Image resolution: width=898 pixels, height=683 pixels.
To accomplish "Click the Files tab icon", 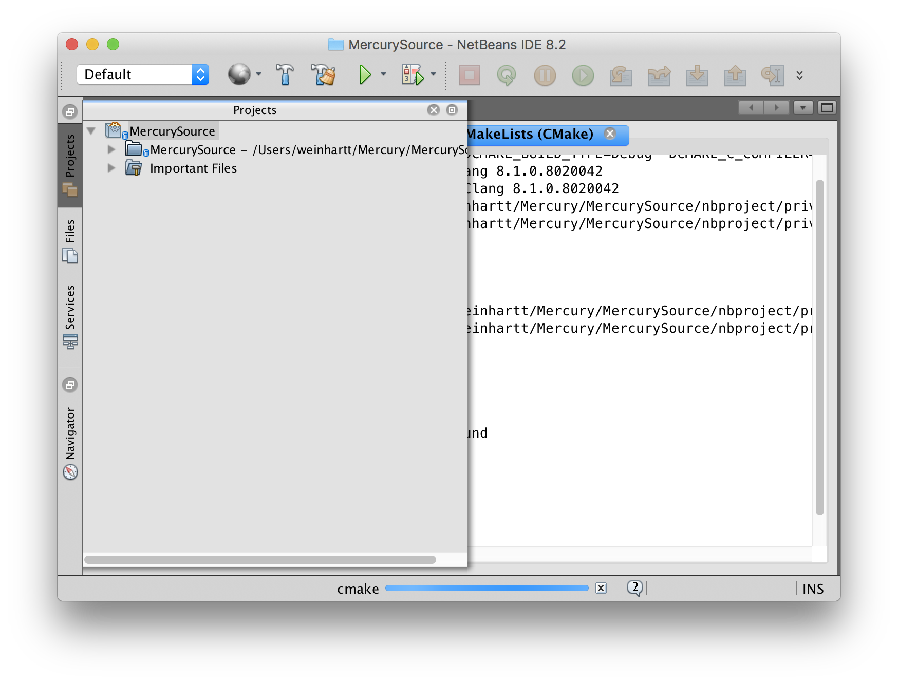I will (x=70, y=255).
